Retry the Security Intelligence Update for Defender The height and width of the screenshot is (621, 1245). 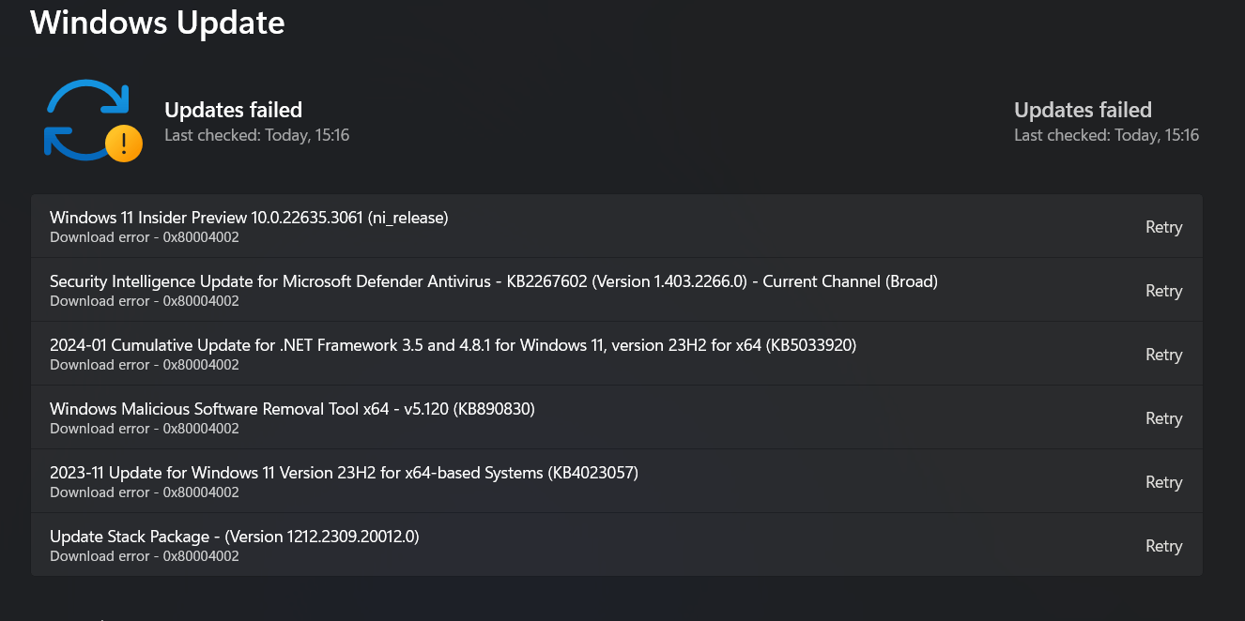pyautogui.click(x=1163, y=291)
